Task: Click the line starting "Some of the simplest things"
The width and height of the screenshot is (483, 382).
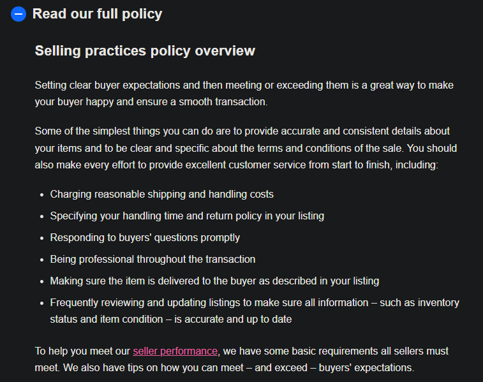Action: tap(242, 131)
